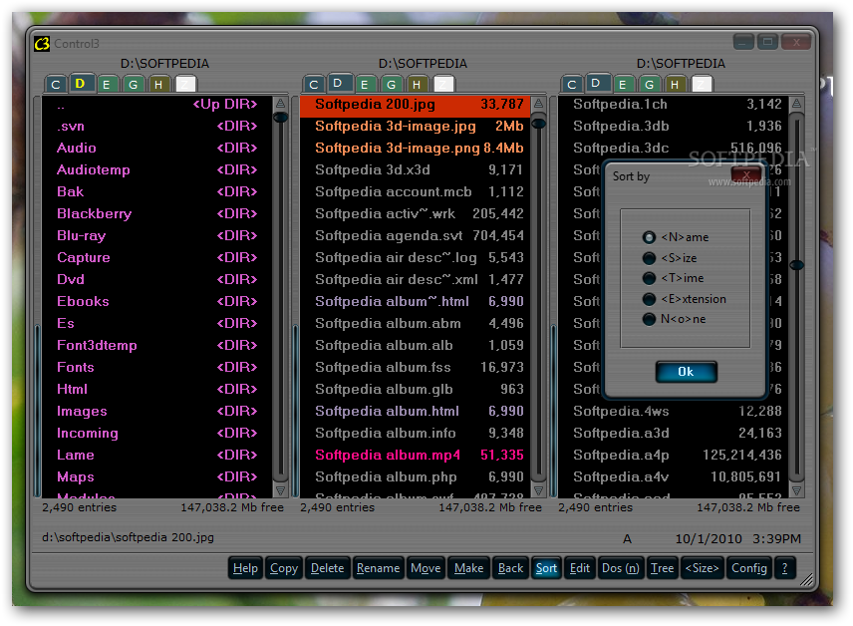Click the Delete button

[327, 568]
